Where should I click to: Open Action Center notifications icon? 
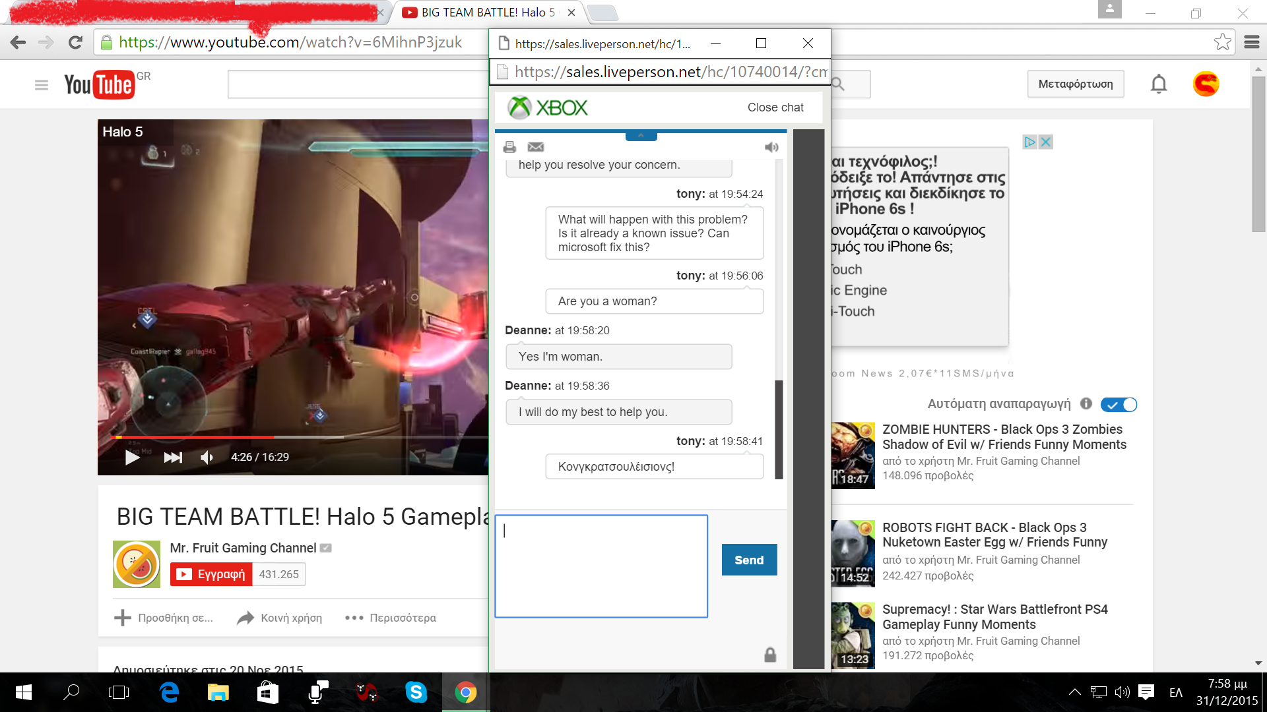point(1146,692)
